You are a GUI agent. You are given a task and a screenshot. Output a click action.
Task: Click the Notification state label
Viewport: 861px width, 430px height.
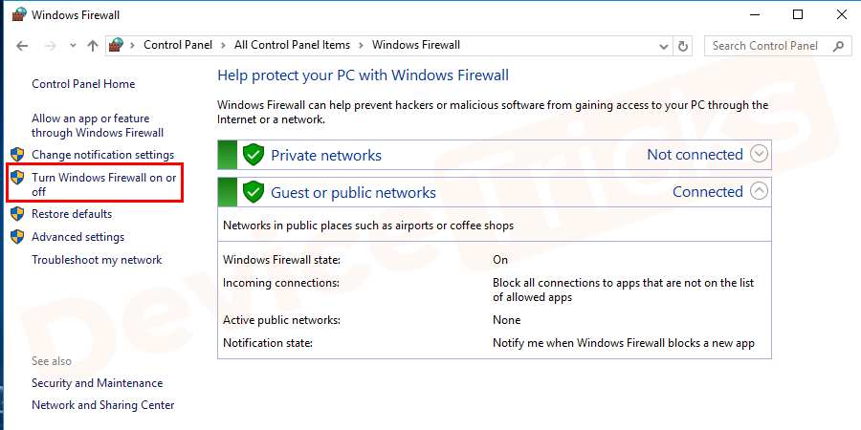click(268, 343)
